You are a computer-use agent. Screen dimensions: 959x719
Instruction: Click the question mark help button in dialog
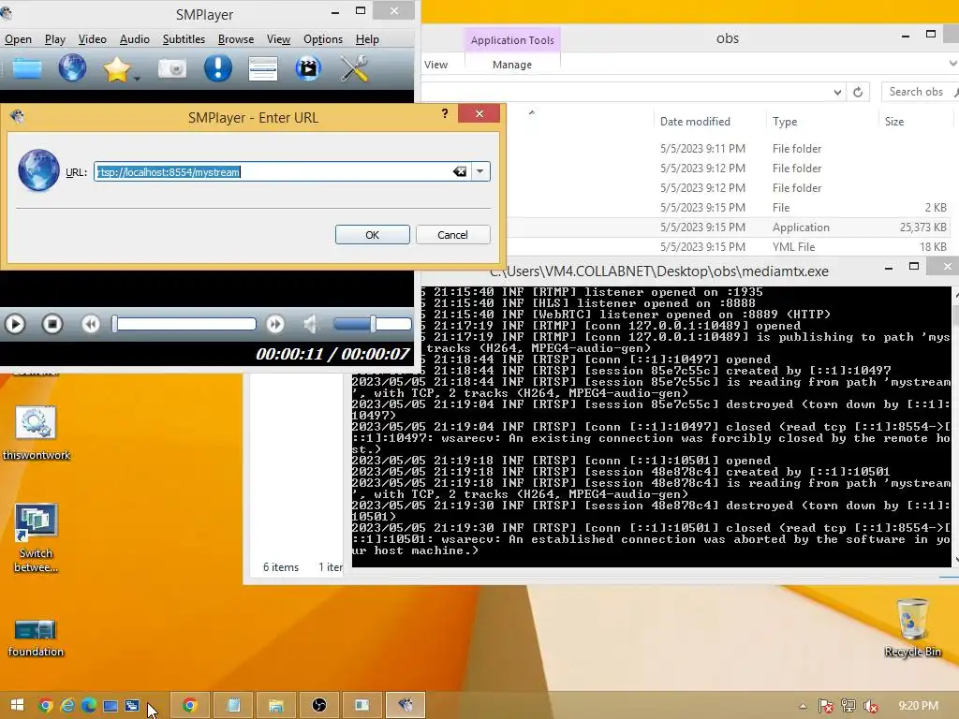tap(445, 113)
